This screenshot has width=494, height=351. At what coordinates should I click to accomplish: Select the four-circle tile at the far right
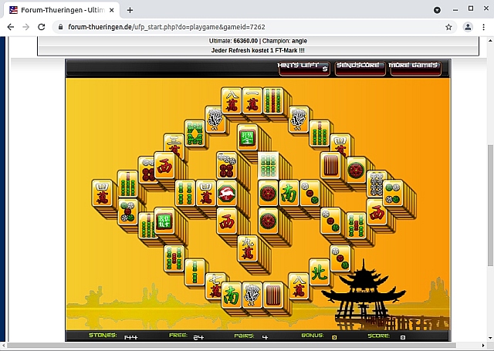(x=393, y=193)
